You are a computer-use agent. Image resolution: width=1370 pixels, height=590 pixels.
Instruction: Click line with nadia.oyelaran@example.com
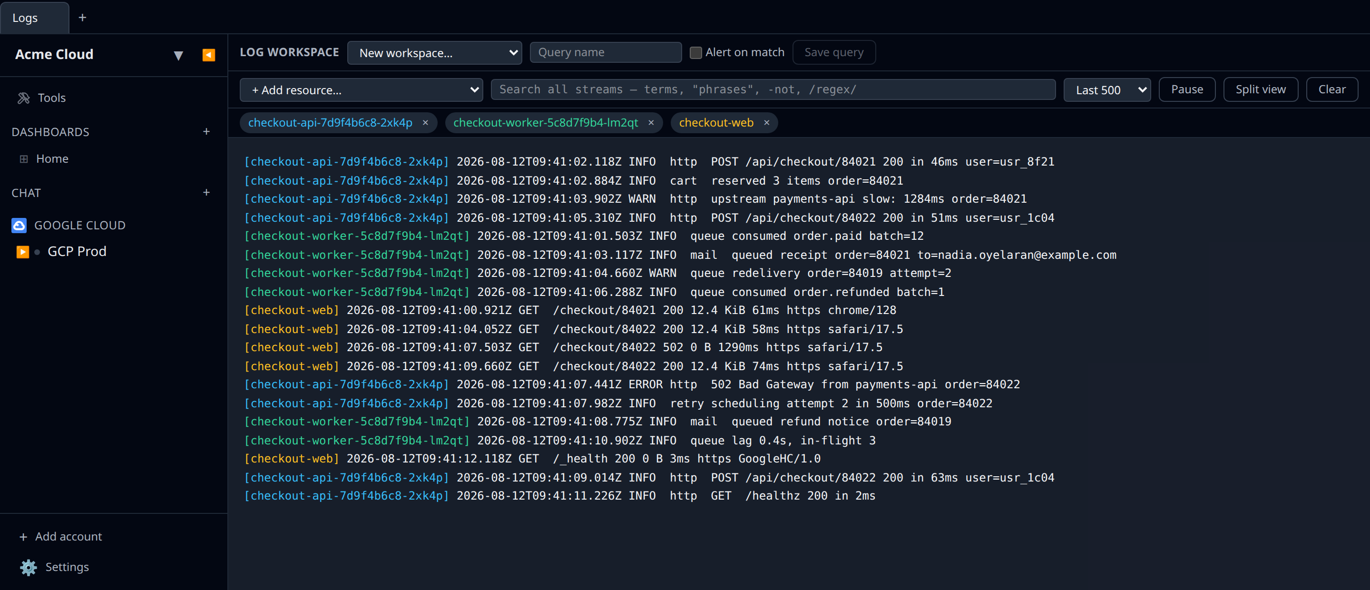pyautogui.click(x=680, y=256)
